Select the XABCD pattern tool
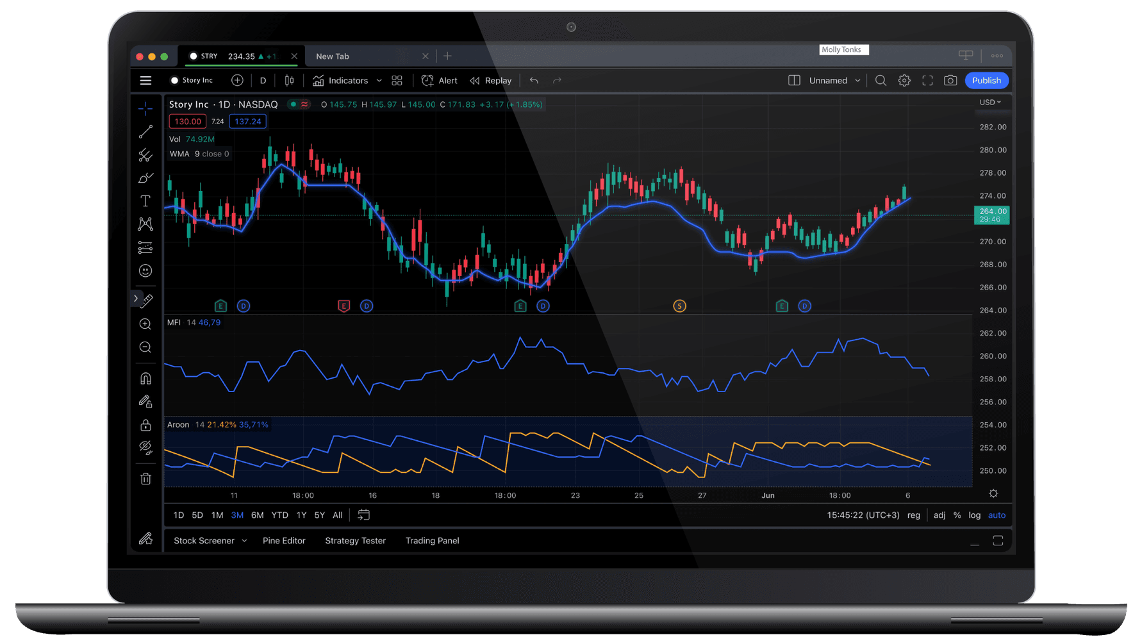Screen dimensions: 1142x644 coord(145,224)
